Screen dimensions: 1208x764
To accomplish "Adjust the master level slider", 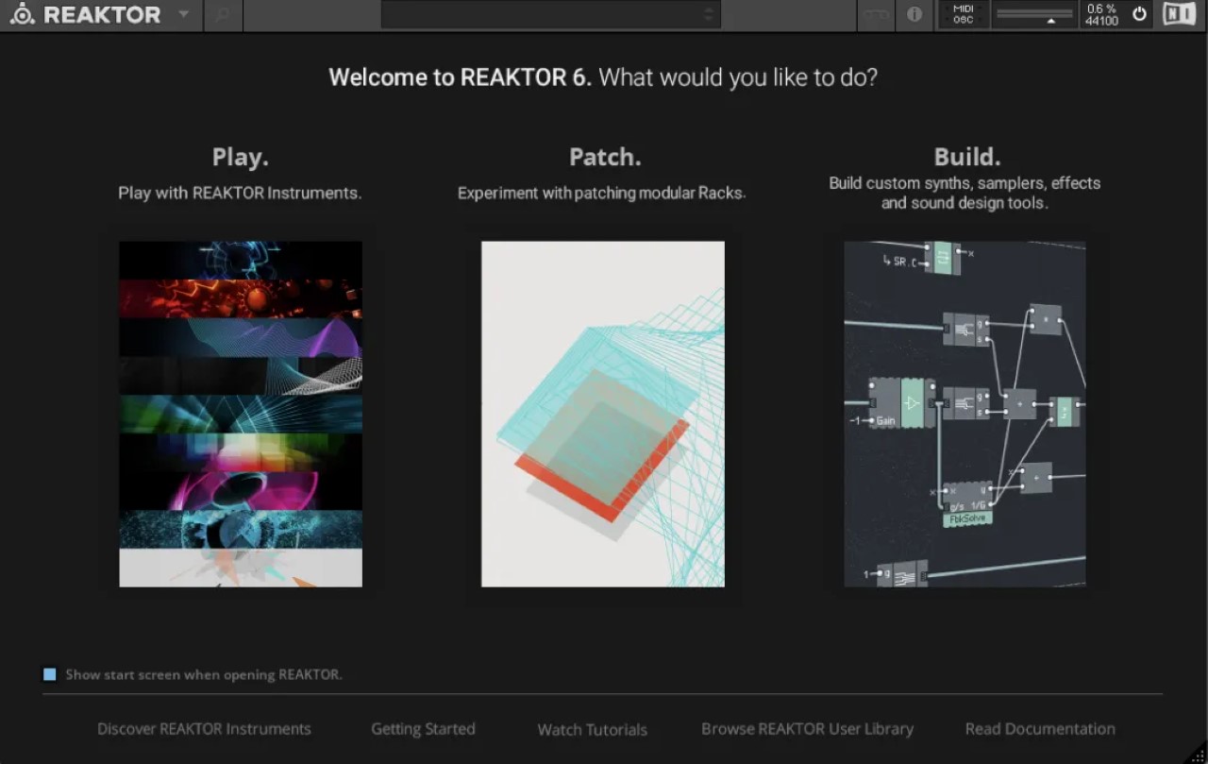I will click(x=1034, y=14).
